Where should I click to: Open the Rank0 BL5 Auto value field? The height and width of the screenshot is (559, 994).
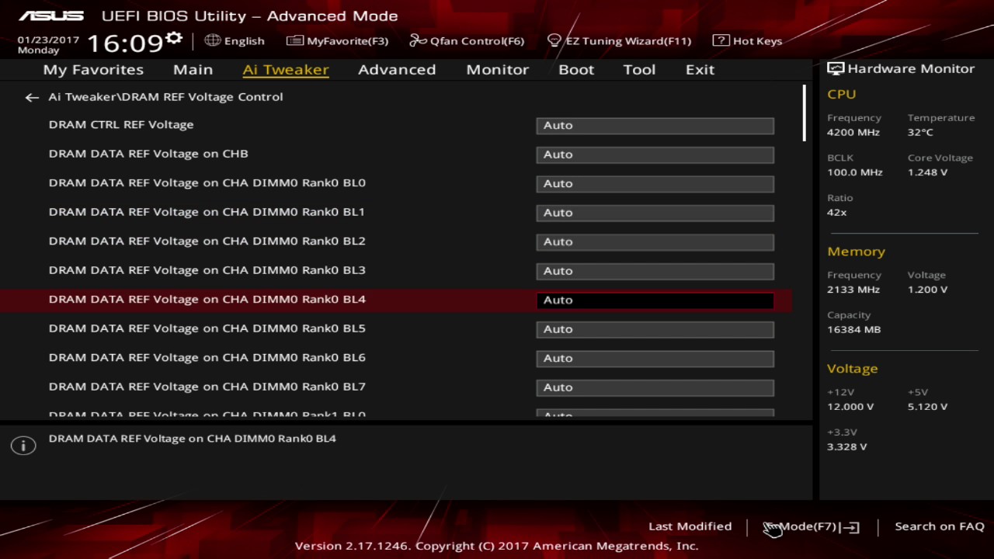point(655,329)
